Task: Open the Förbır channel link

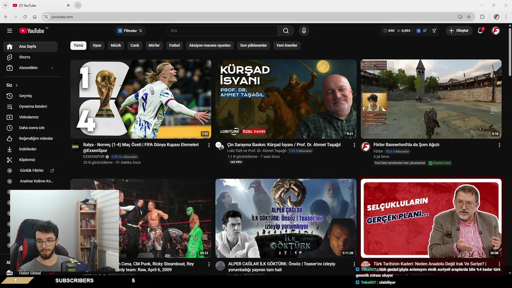Action: [x=378, y=152]
